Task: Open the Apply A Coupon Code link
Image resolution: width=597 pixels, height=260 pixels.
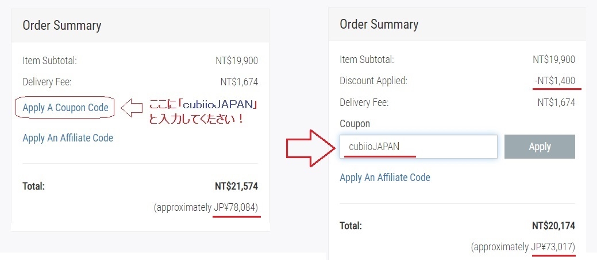Action: tap(66, 108)
